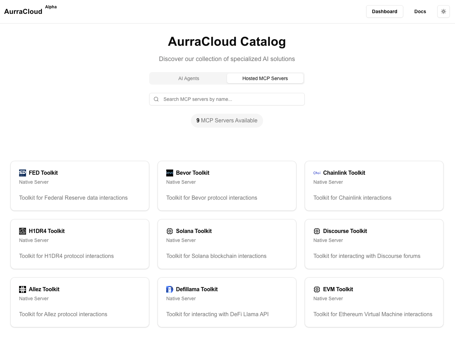This screenshot has height=338, width=455.
Task: Select the Hosted MCP Servers tab
Action: (x=265, y=78)
